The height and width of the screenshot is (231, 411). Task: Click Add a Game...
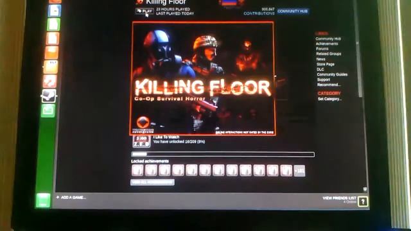coord(71,198)
